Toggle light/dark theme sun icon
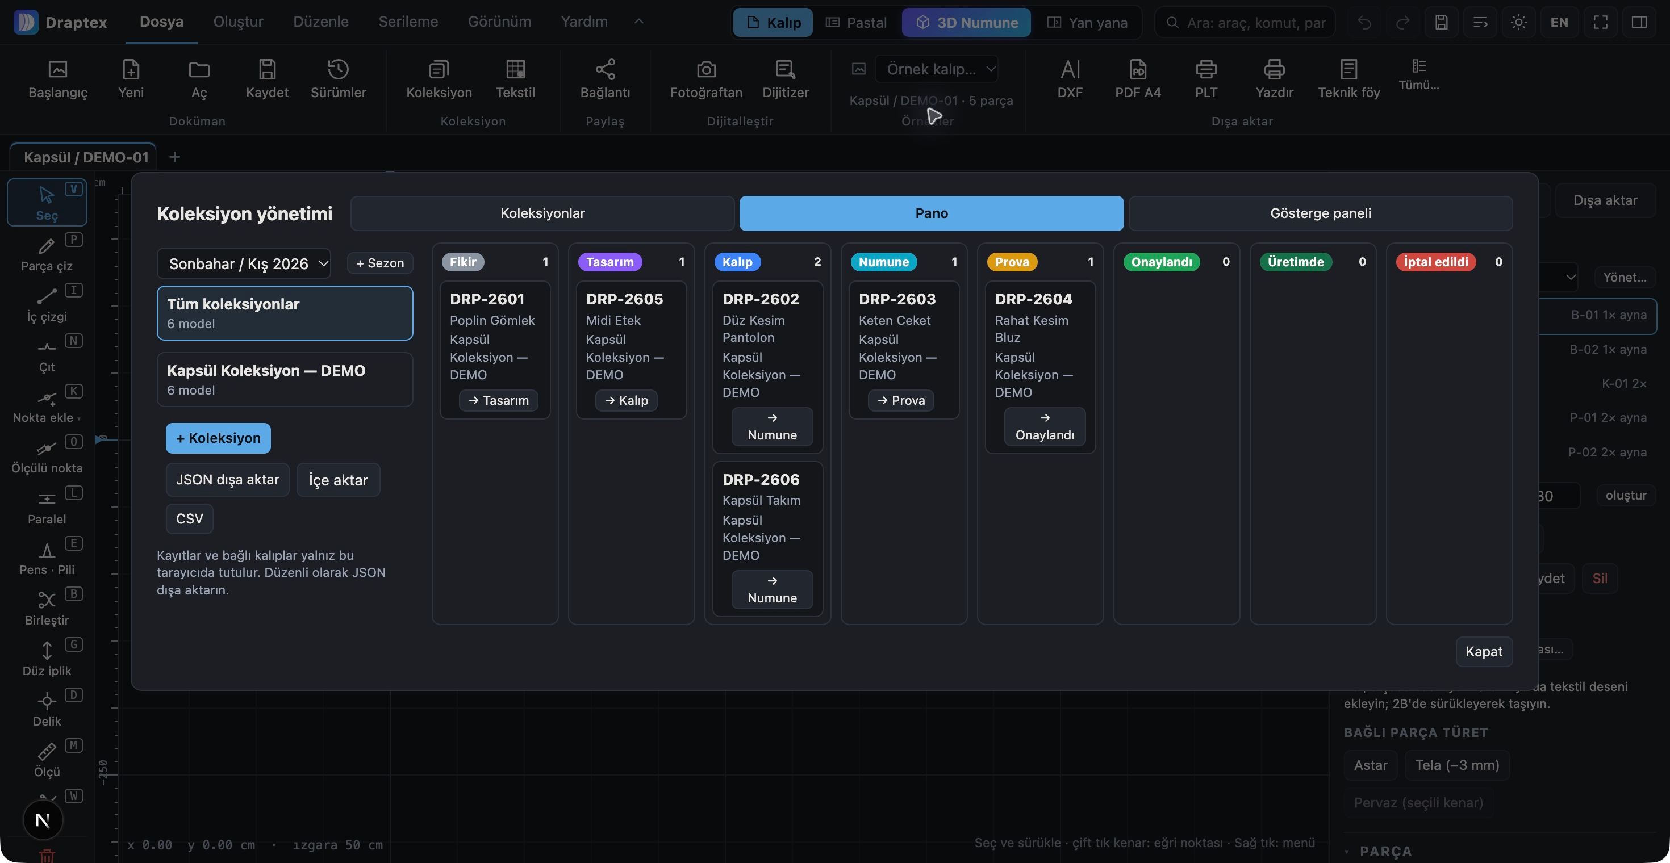This screenshot has width=1670, height=863. [1518, 23]
